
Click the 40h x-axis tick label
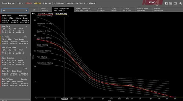pyautogui.click(x=175, y=99)
